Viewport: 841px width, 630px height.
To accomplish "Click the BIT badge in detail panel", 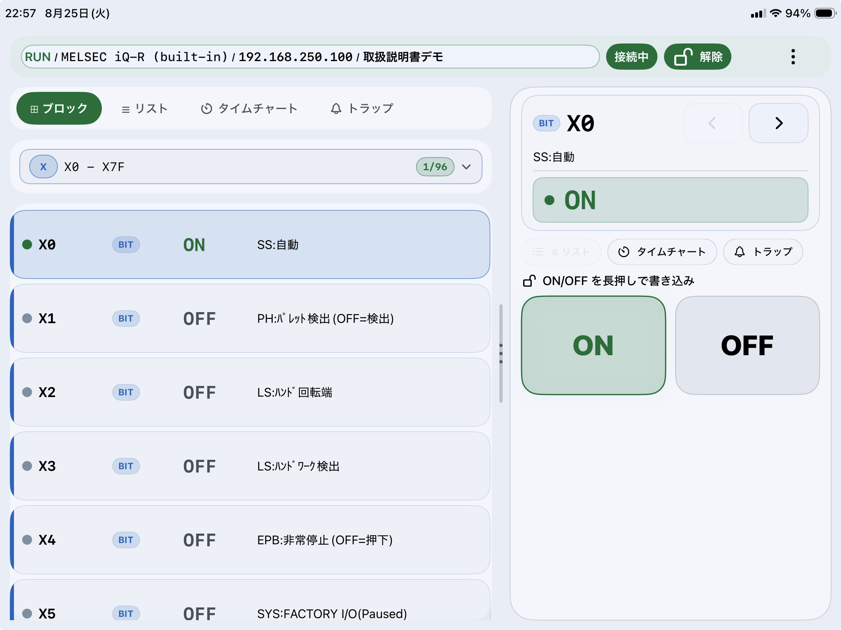I will click(x=546, y=123).
